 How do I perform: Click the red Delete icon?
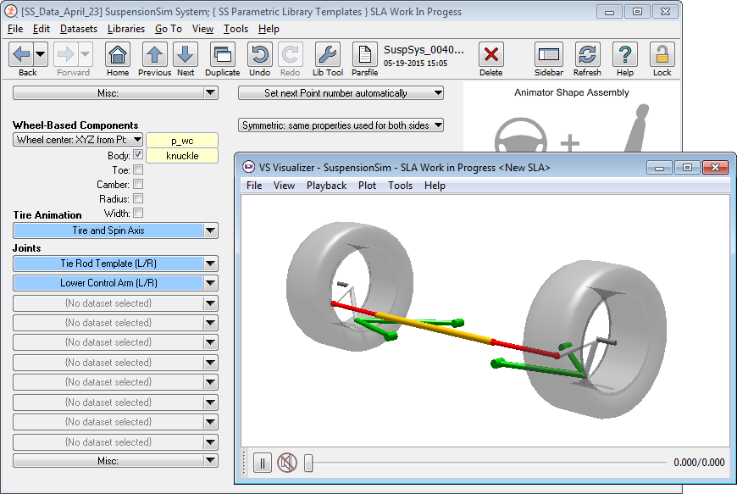click(490, 55)
